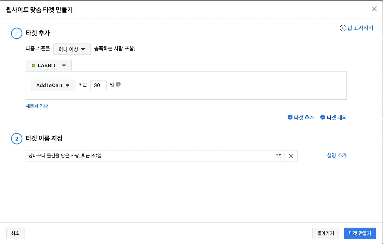Click the target name text field
Image resolution: width=383 pixels, height=244 pixels.
tap(150, 156)
